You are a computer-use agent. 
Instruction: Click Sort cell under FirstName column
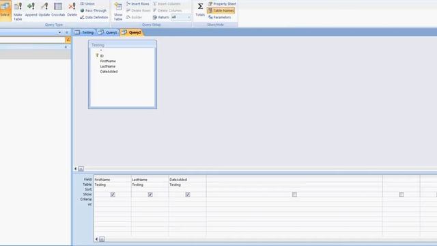(x=113, y=189)
